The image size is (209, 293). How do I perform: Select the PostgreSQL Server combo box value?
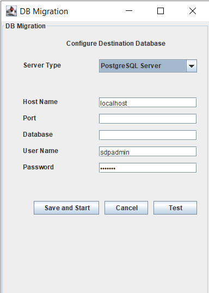click(143, 66)
